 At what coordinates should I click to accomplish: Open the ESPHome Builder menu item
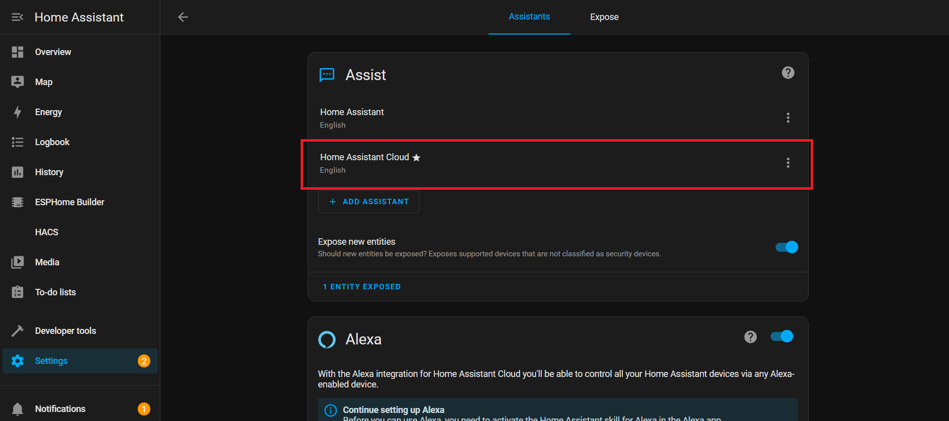[x=80, y=202]
